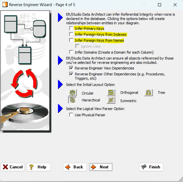Image resolution: width=183 pixels, height=182 pixels.
Task: Click the greyed Ignore Case checkbox
Action: point(77,46)
